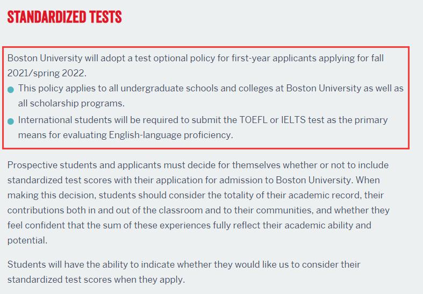Click the "STANDARDIZED TESTS" heading
This screenshot has width=423, height=294.
(x=64, y=17)
